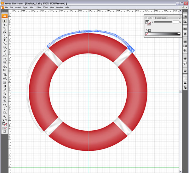
Task: Select the Type tool
Action: point(4,40)
